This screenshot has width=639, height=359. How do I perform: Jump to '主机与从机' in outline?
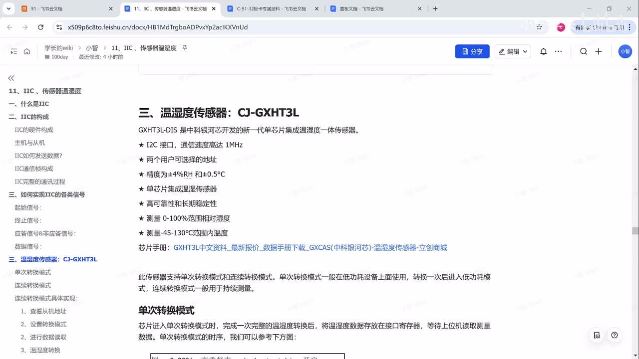point(30,143)
